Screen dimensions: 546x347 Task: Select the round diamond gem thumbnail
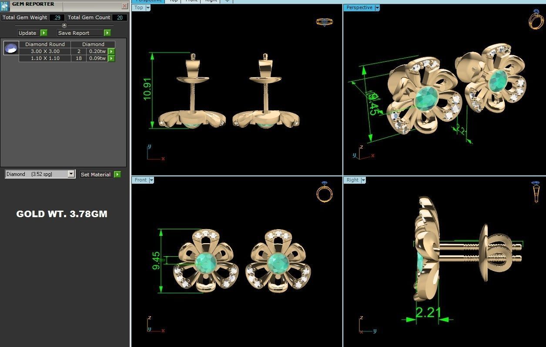coord(11,48)
